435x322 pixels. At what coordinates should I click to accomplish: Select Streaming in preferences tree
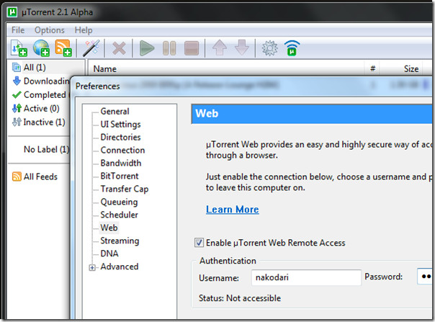[120, 241]
